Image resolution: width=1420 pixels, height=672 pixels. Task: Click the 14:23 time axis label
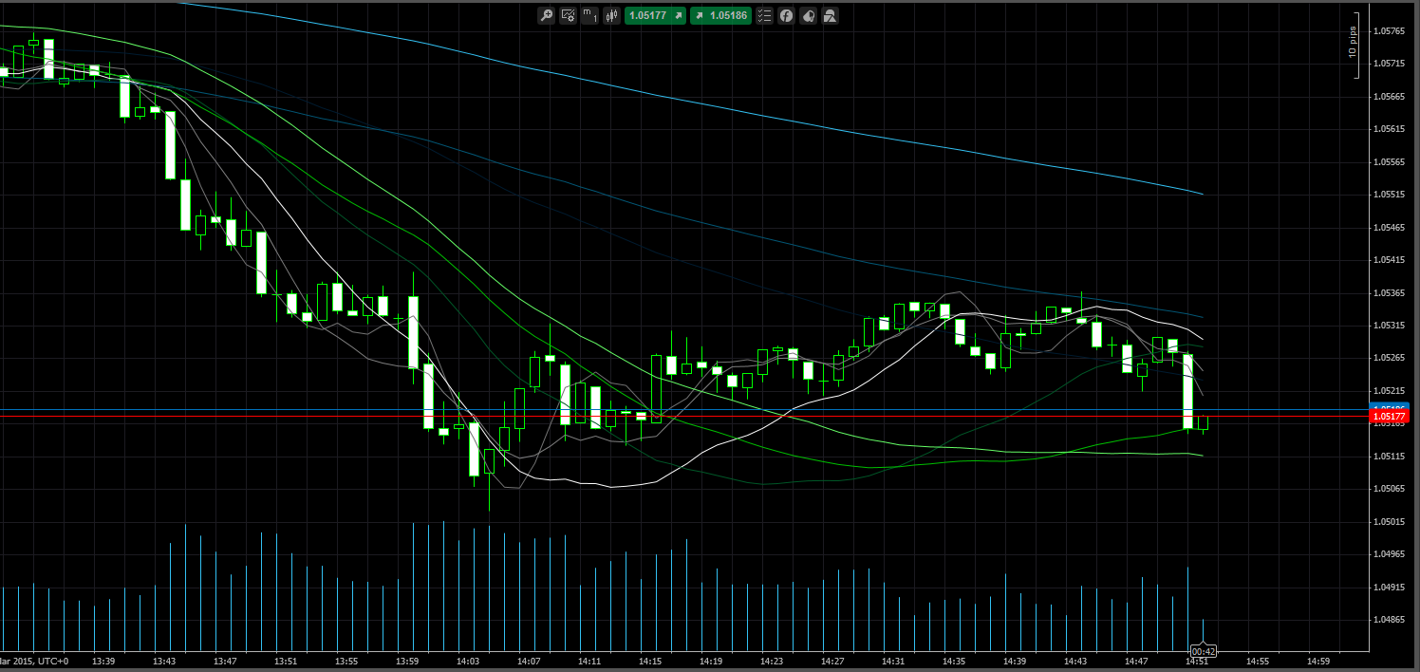click(x=772, y=661)
